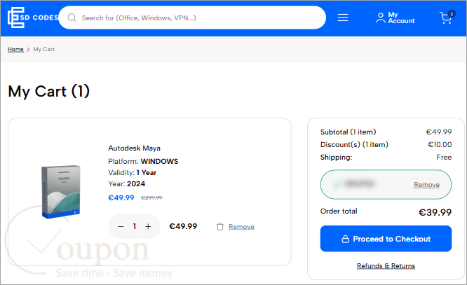467x285 pixels.
Task: Click the cart badge showing 1
Action: (x=452, y=14)
